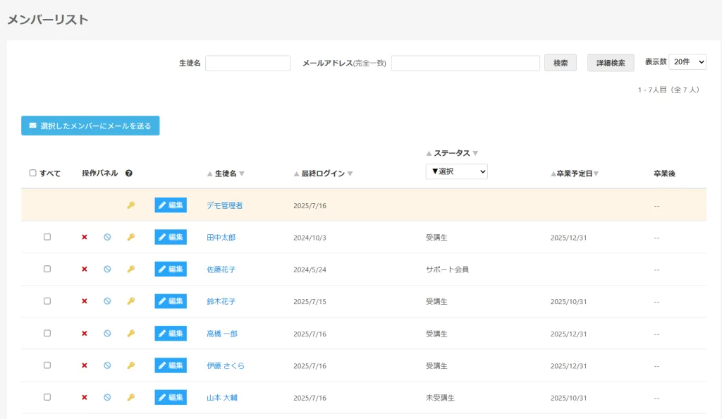Viewport: 722px width, 419px height.
Task: Click the red delete X for 山本 大輔
Action: [85, 398]
